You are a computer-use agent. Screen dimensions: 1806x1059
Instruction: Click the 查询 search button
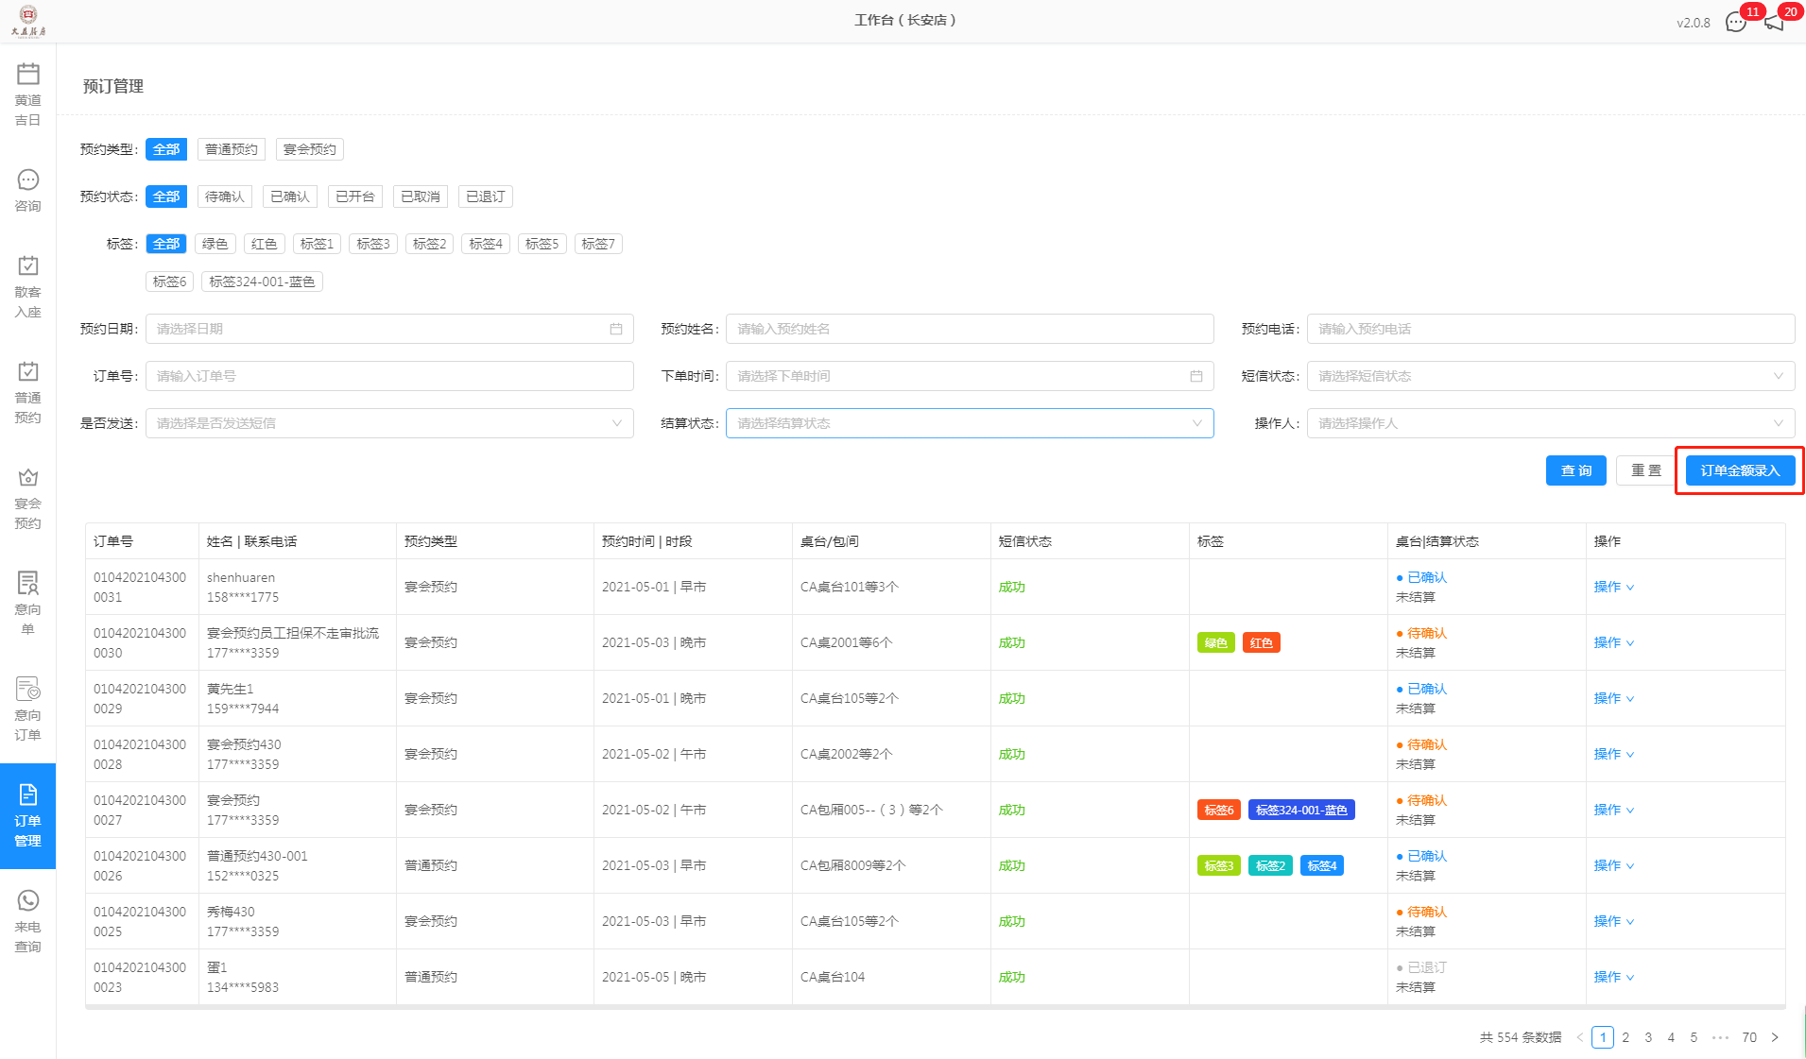pyautogui.click(x=1576, y=470)
